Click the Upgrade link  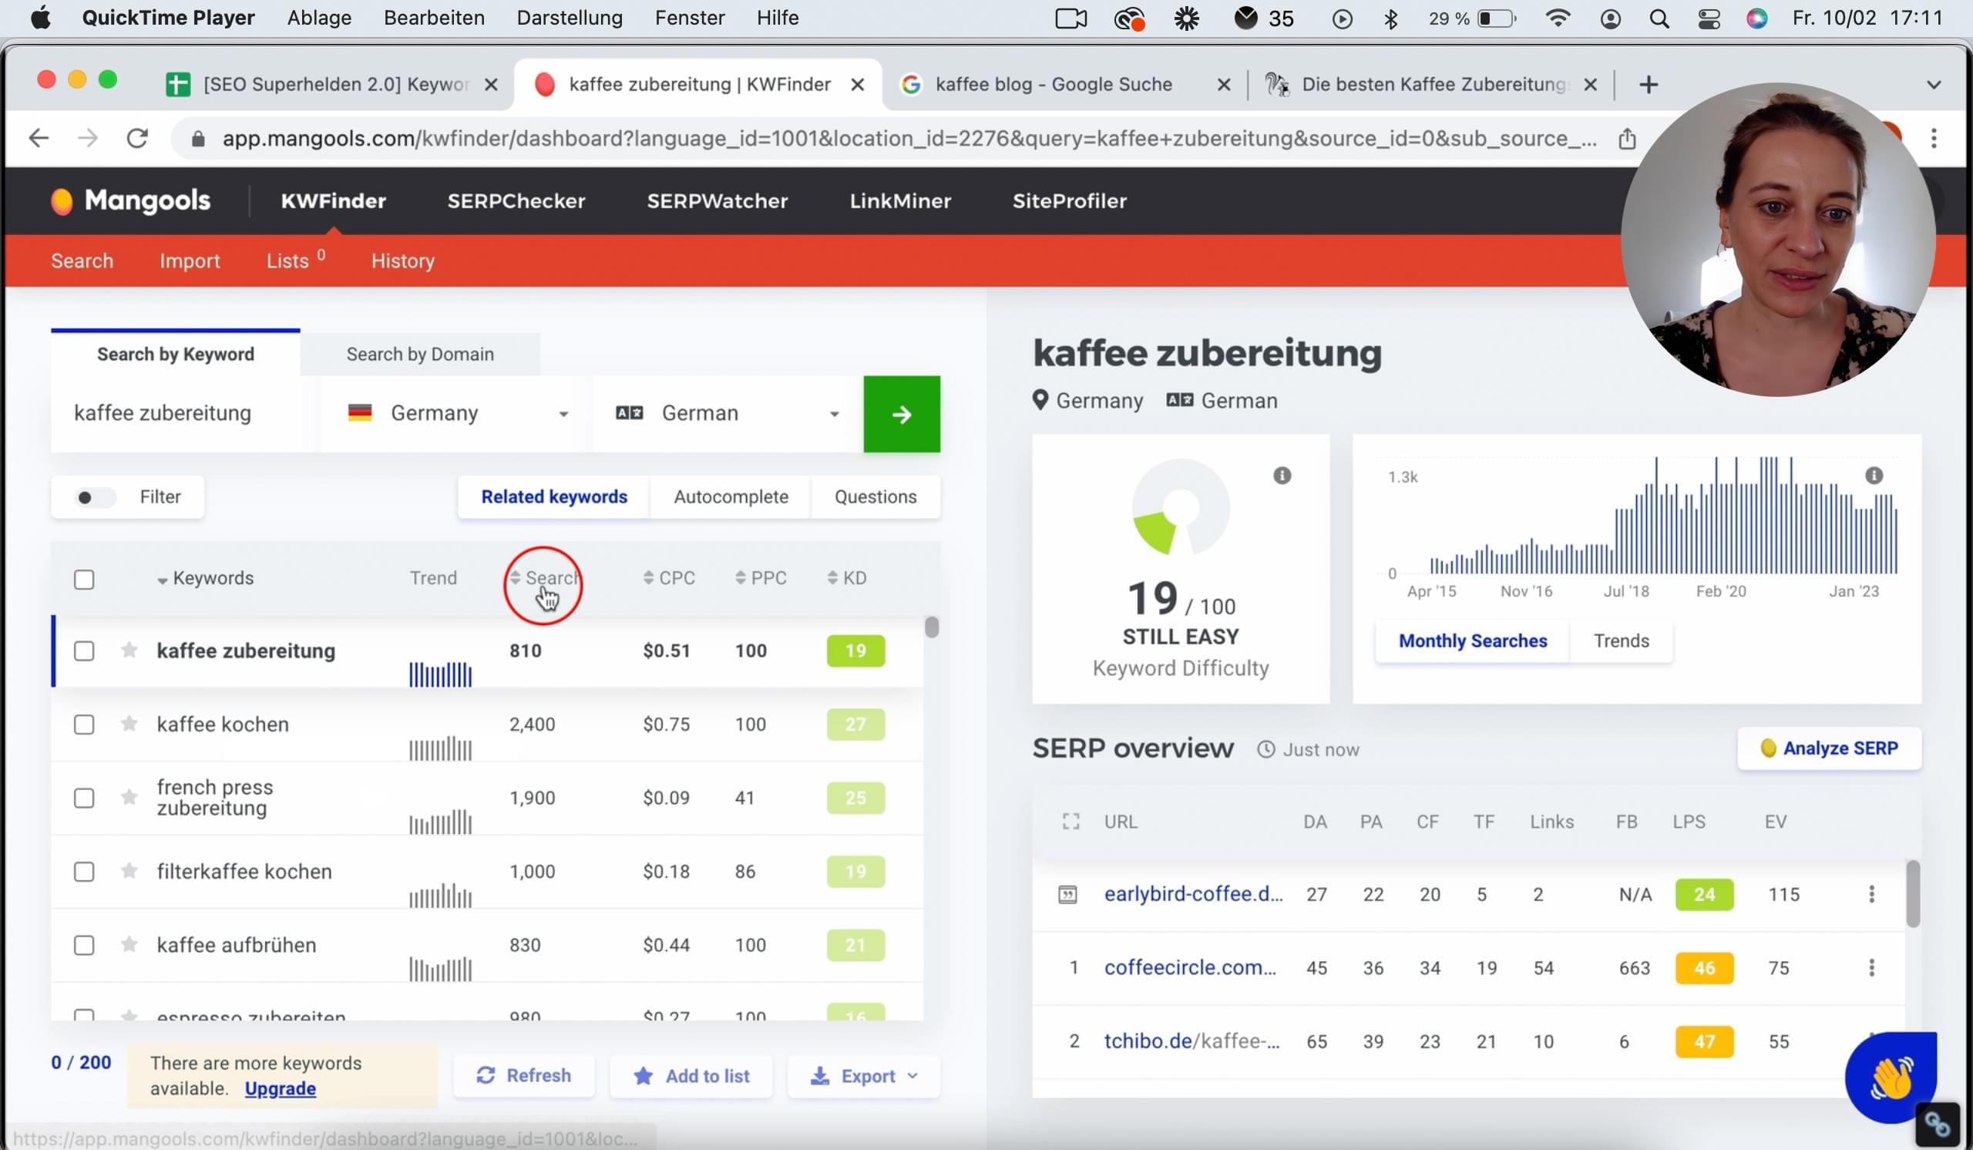[281, 1088]
